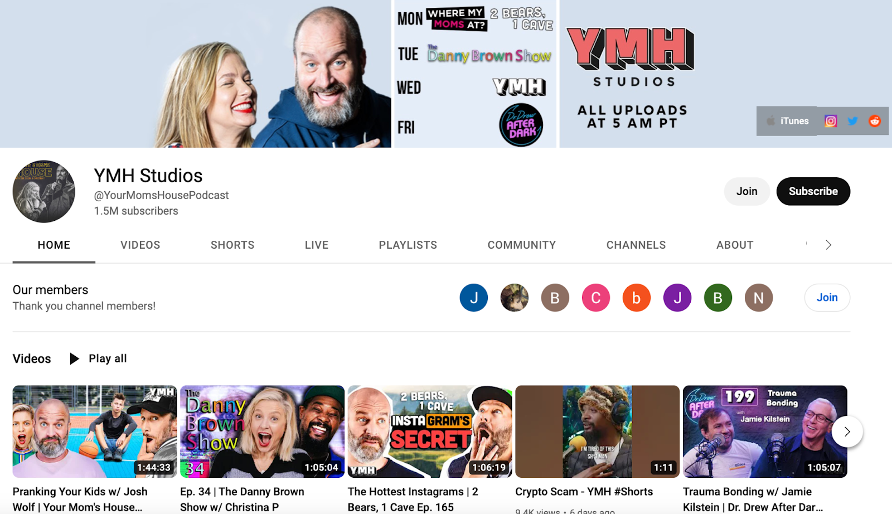Play the Instagram's Secret thumbnail
The height and width of the screenshot is (514, 892).
(x=430, y=431)
